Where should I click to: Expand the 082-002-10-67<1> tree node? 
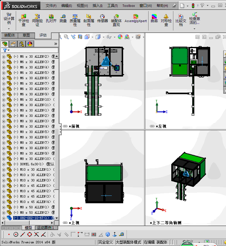click(4, 218)
